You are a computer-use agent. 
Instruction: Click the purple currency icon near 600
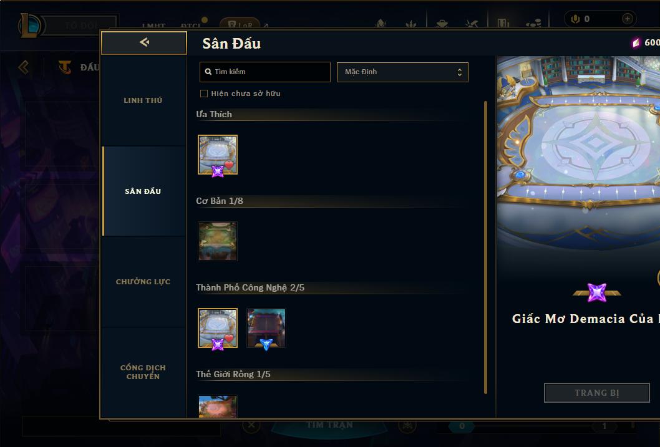pyautogui.click(x=636, y=42)
